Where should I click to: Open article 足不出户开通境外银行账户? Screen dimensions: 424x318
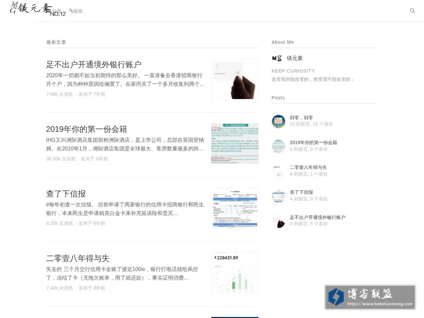pos(94,65)
